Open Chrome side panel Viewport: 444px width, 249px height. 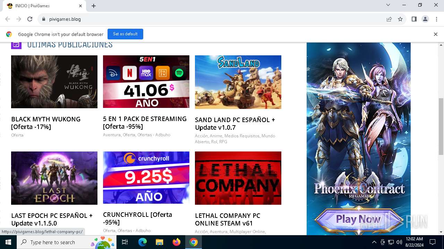coord(414,19)
